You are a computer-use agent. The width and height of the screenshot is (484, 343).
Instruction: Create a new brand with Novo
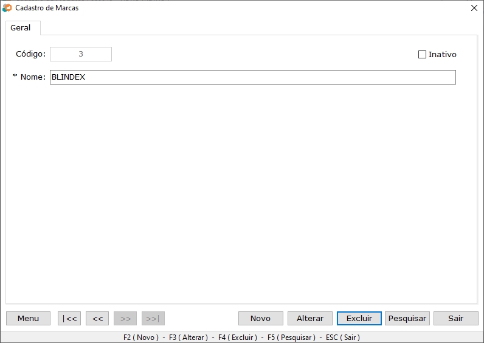(260, 318)
